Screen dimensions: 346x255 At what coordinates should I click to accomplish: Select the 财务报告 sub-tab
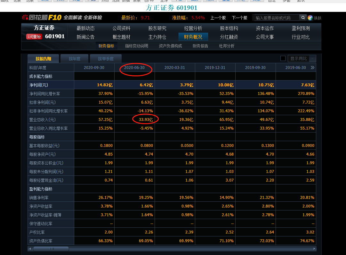pyautogui.click(x=200, y=46)
